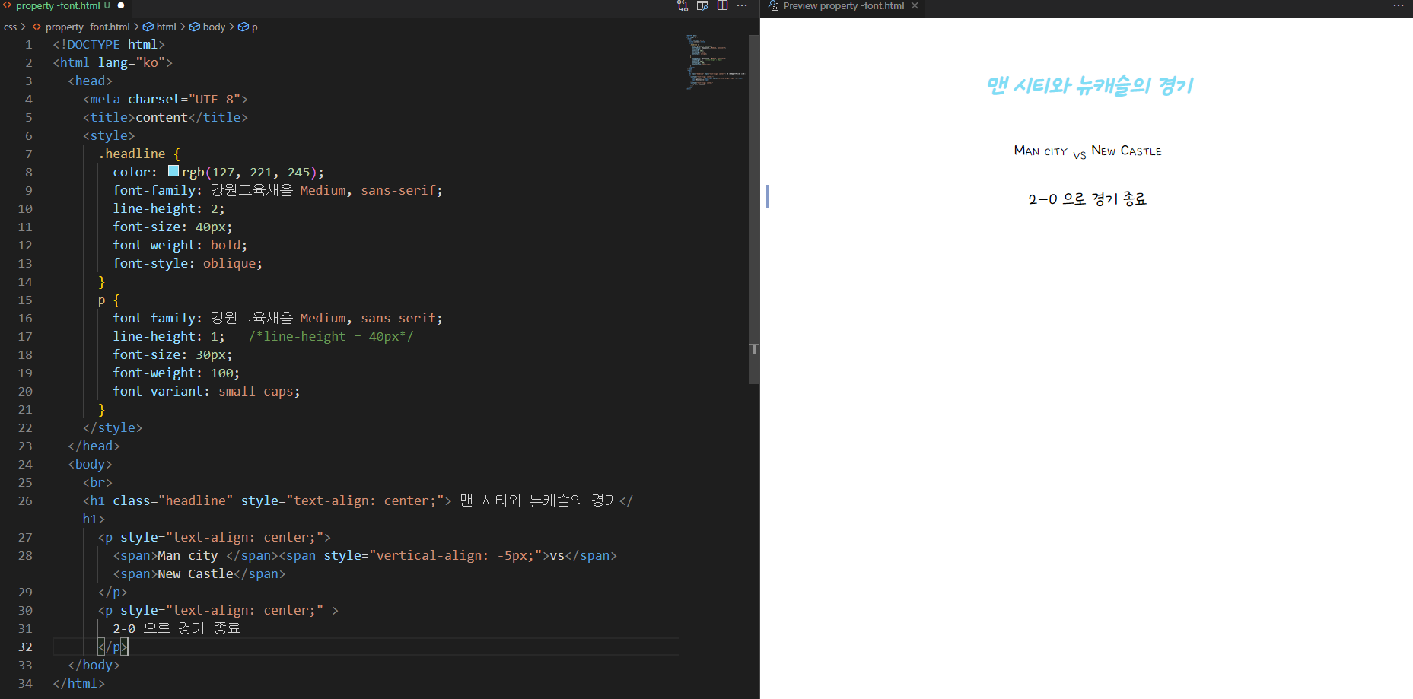Click the code minimap thumbnail
Viewport: 1413px width, 699px height.
tap(714, 62)
